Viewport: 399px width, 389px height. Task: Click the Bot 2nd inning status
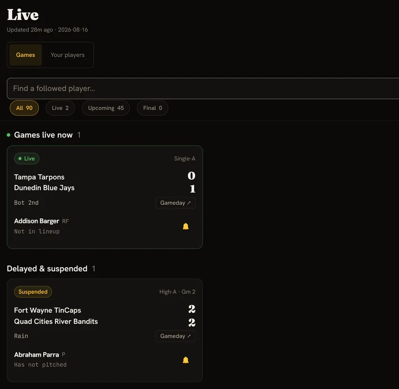click(26, 203)
